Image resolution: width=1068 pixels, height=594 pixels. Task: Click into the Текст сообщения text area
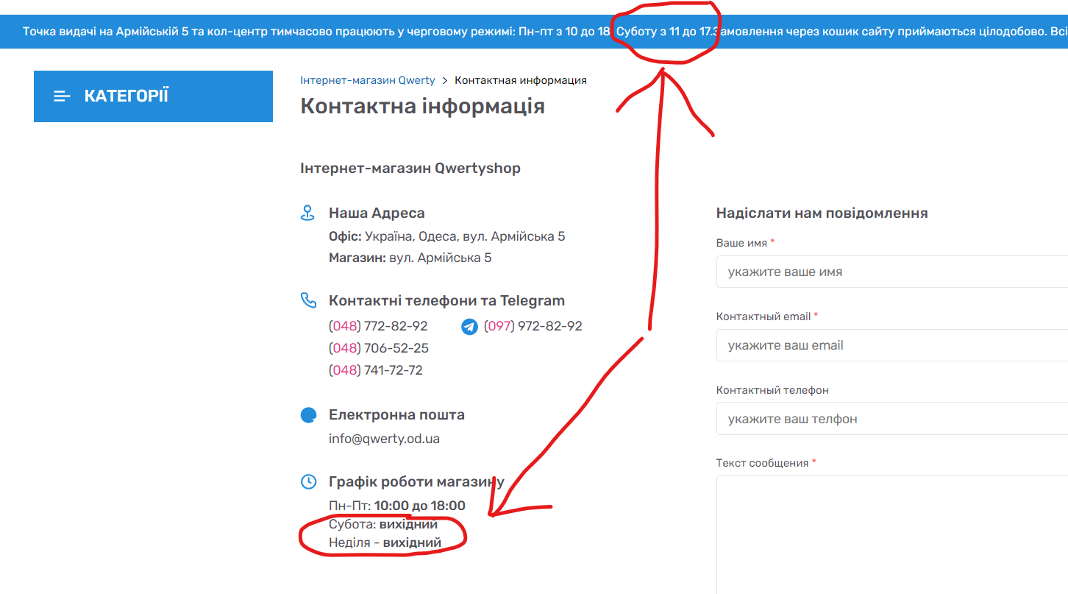point(890,534)
